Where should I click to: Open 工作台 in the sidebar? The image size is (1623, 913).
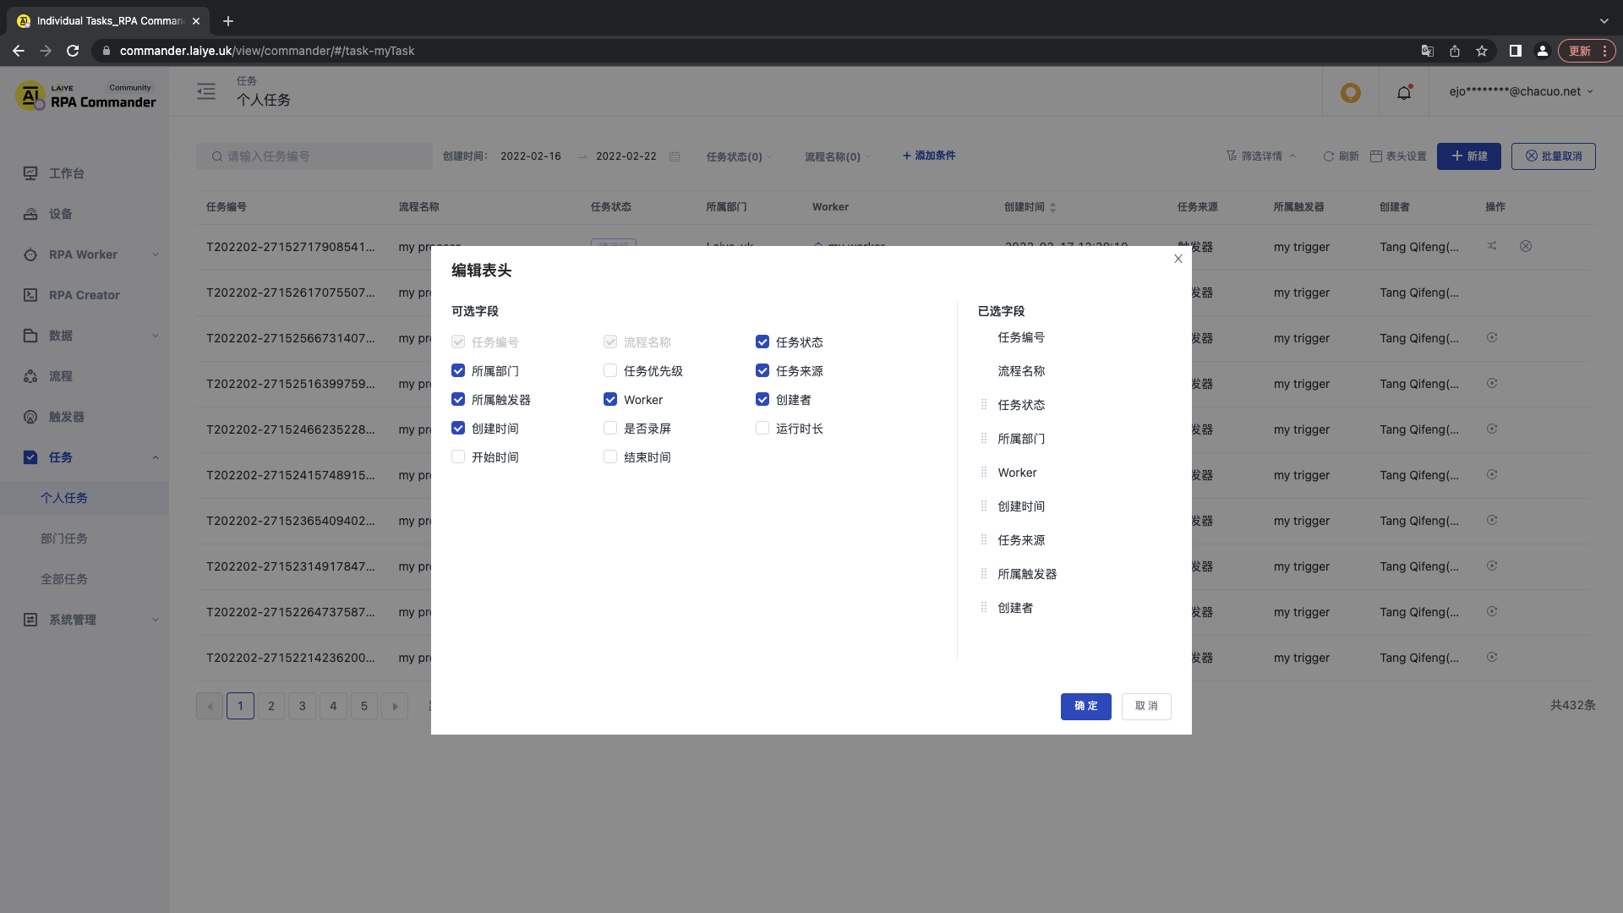point(85,173)
